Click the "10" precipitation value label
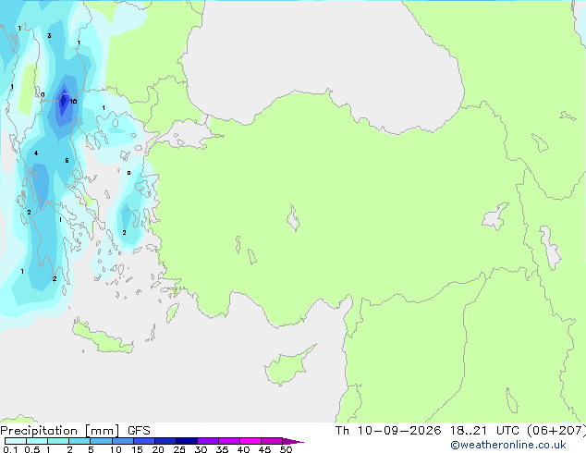Screen dimensions: 586x453 point(73,102)
